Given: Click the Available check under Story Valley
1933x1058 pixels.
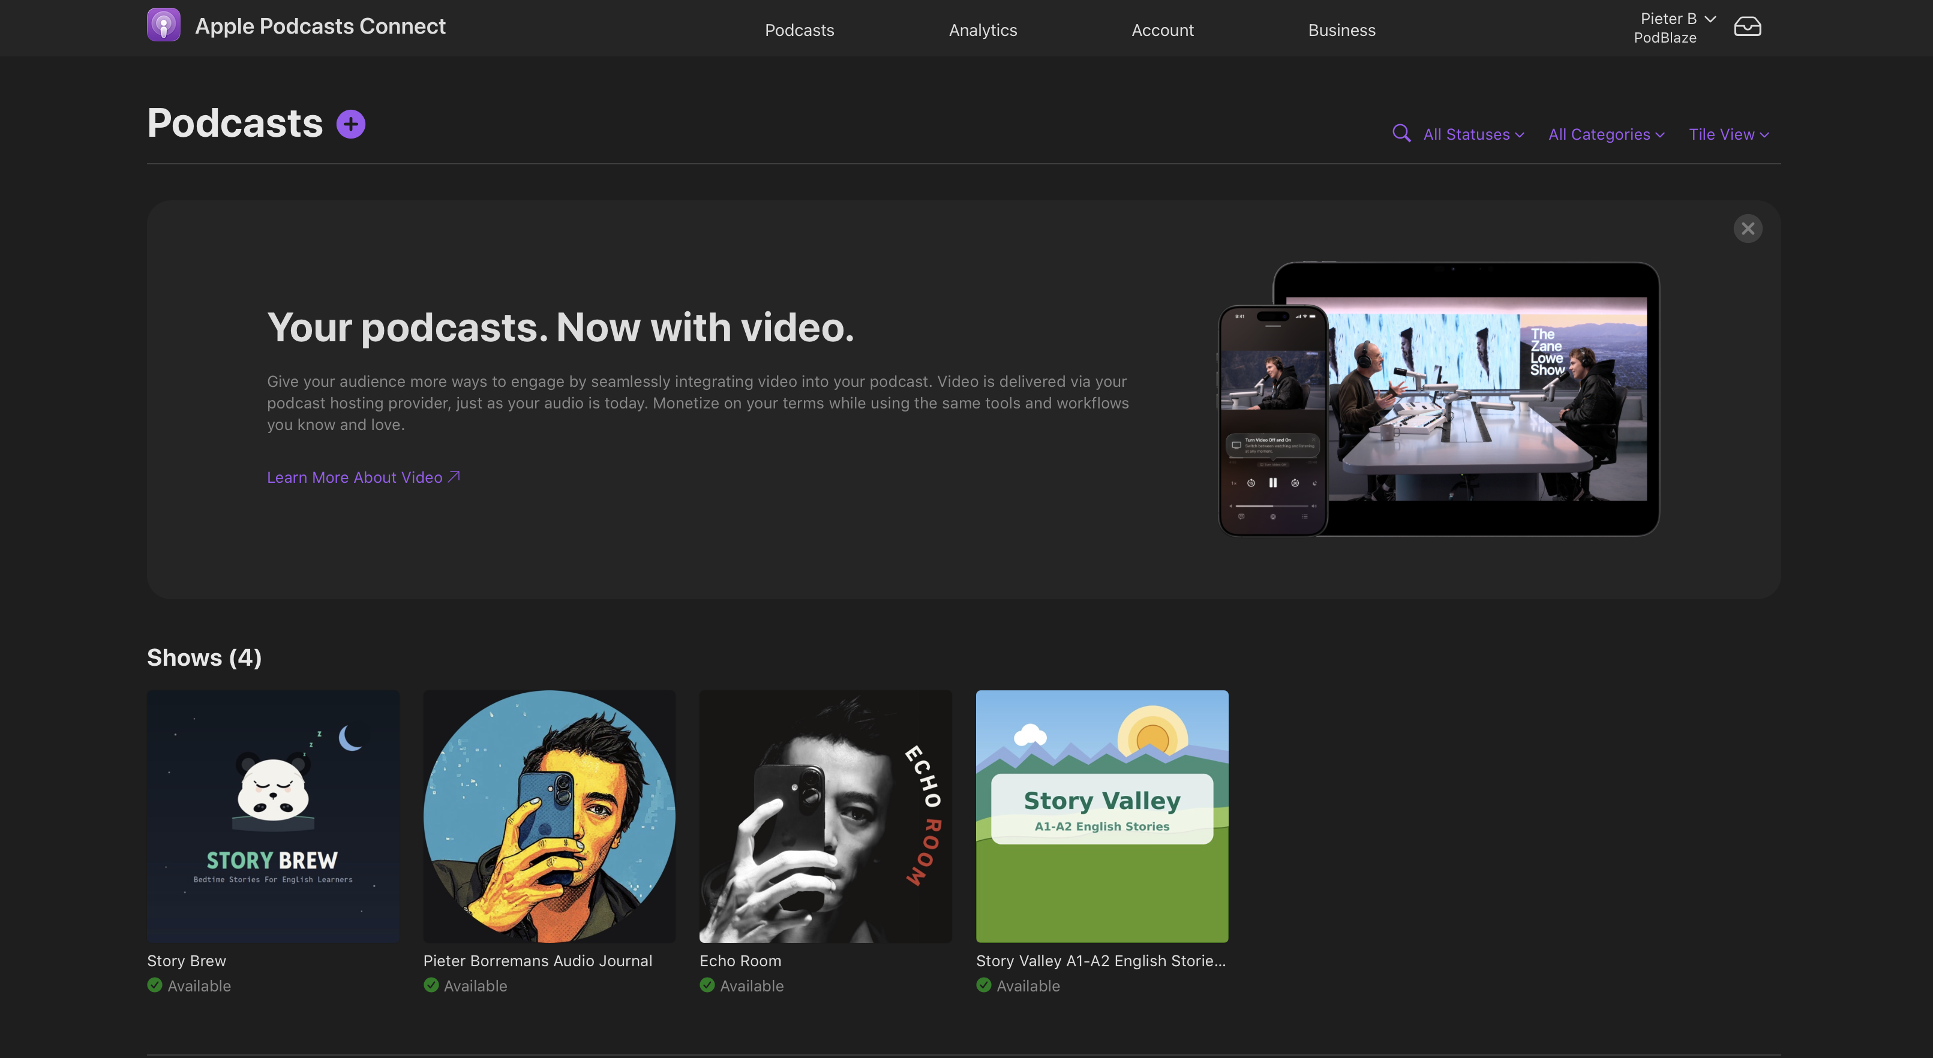Looking at the screenshot, I should pyautogui.click(x=984, y=985).
